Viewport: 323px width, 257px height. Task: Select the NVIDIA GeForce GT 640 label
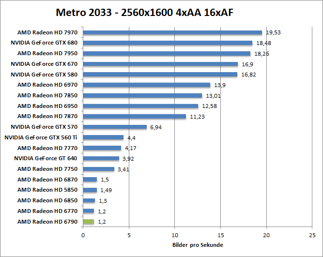coord(46,158)
